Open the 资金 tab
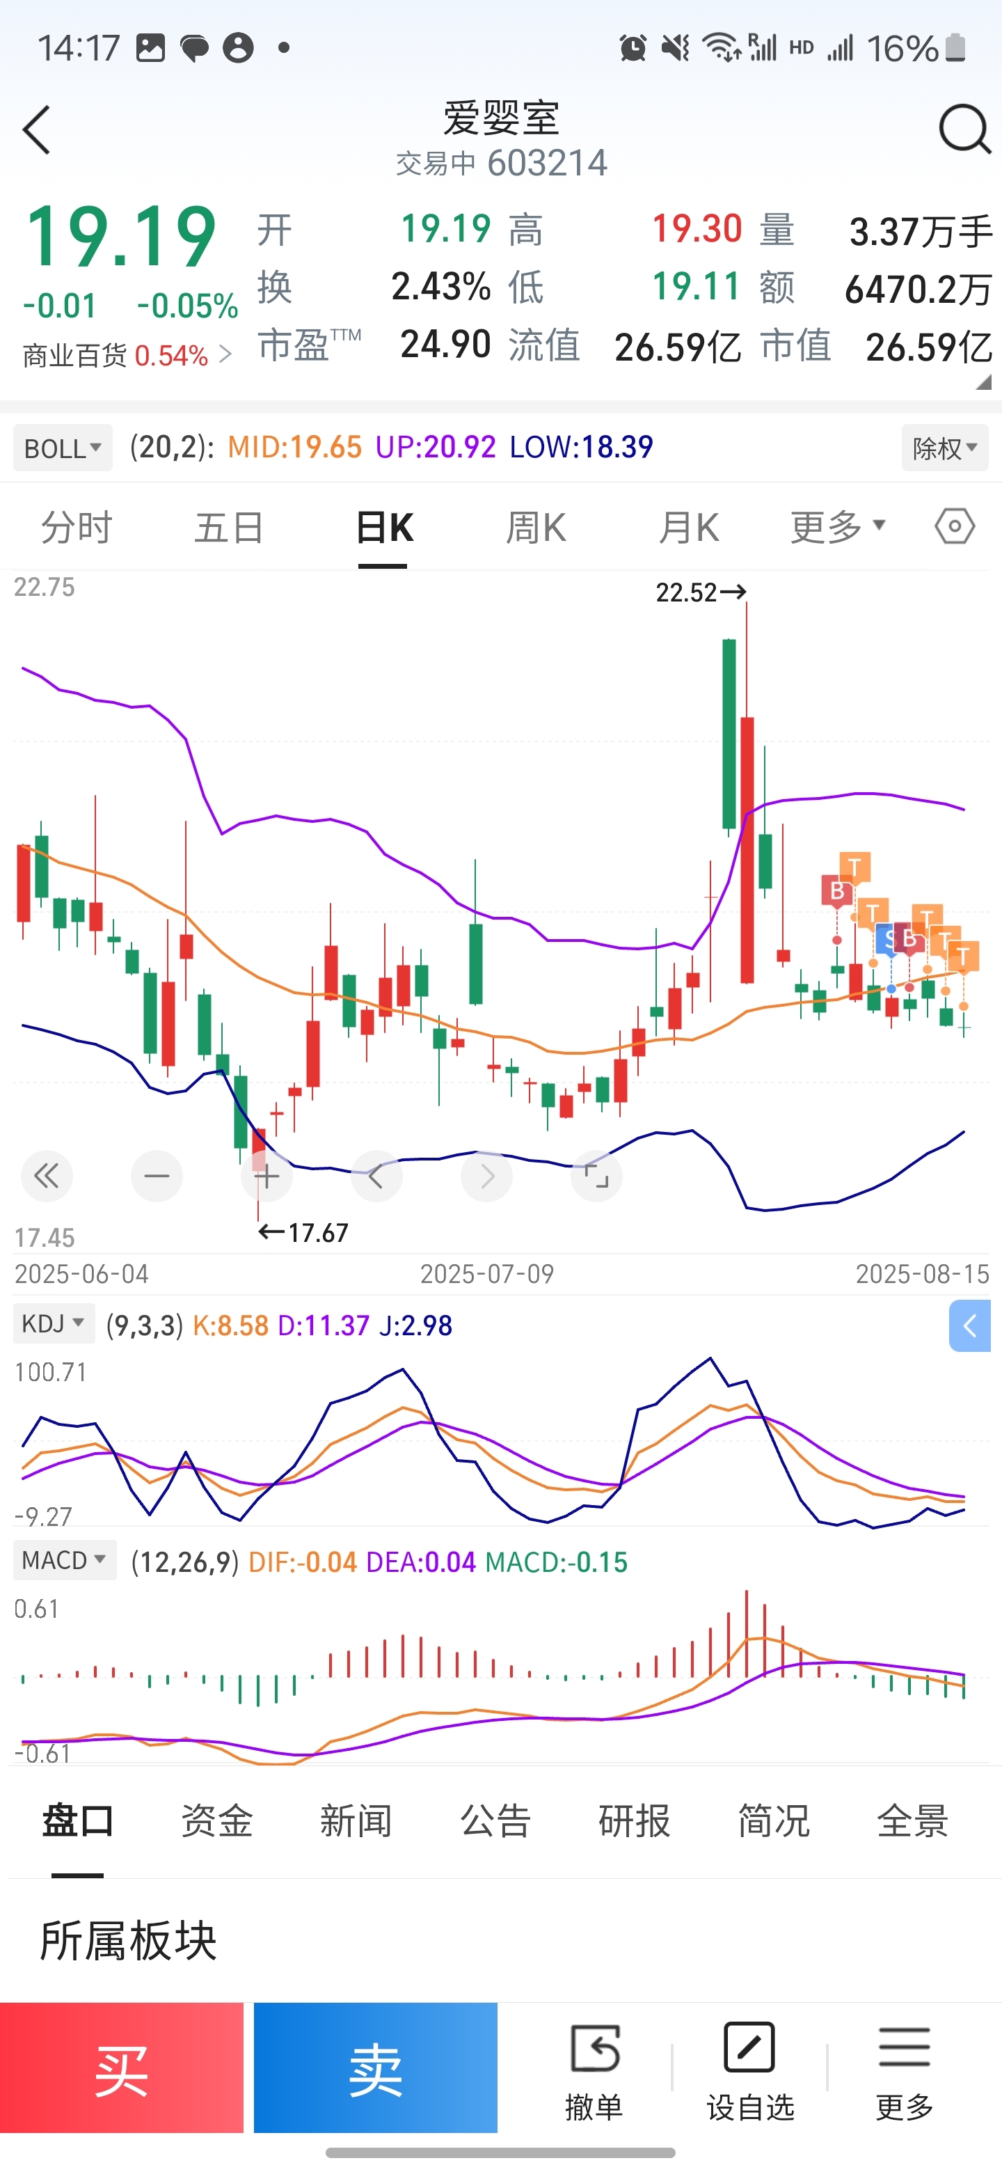 pyautogui.click(x=216, y=1821)
